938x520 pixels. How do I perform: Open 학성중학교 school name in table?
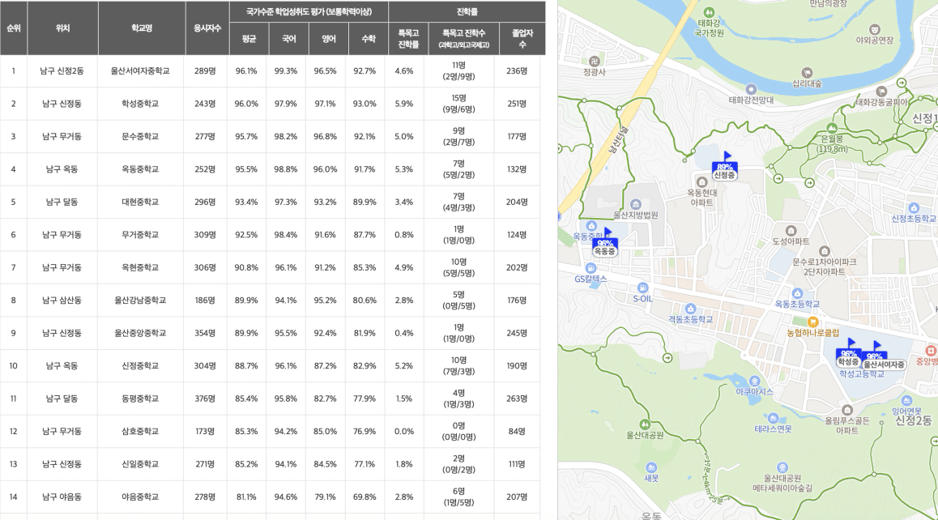pyautogui.click(x=140, y=104)
